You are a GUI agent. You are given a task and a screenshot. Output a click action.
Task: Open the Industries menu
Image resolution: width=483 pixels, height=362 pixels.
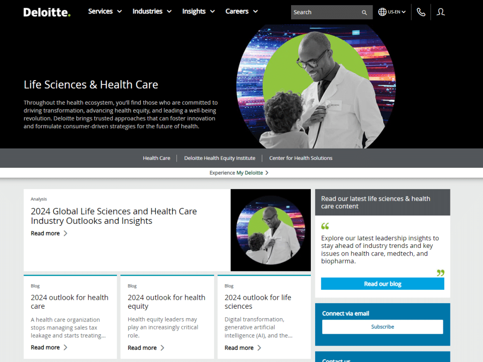point(147,11)
